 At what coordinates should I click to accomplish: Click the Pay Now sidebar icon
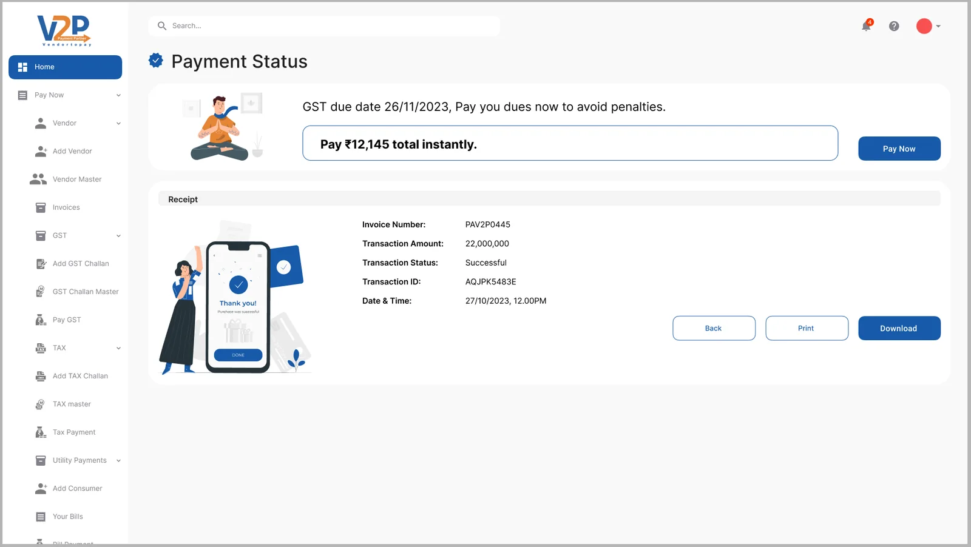click(22, 95)
